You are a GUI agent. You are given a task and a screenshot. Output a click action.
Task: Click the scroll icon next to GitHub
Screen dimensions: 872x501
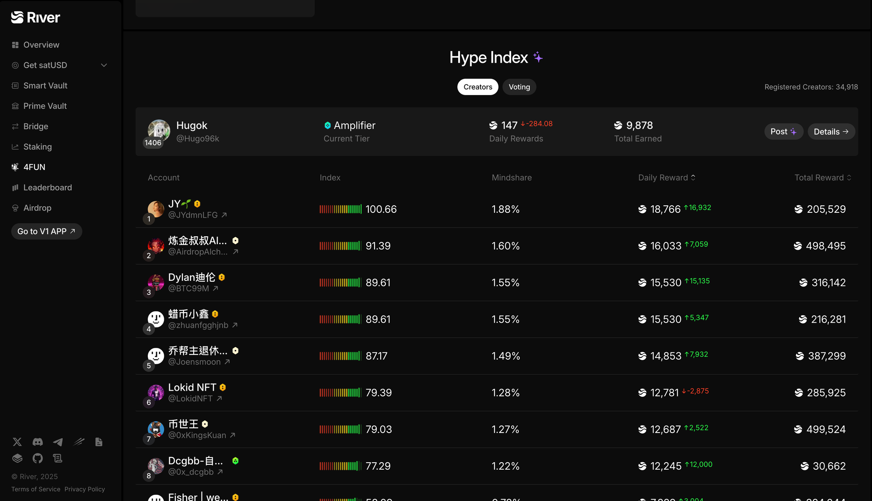tap(58, 458)
